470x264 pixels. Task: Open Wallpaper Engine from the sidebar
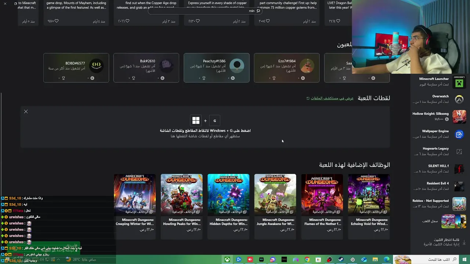439,134
